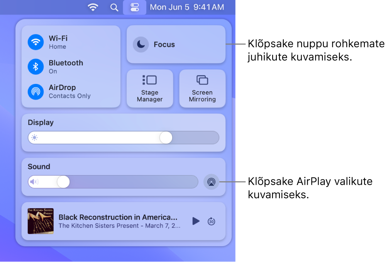The height and width of the screenshot is (262, 388).
Task: Open AirDrop Contacts Only options
Action: pos(69,92)
